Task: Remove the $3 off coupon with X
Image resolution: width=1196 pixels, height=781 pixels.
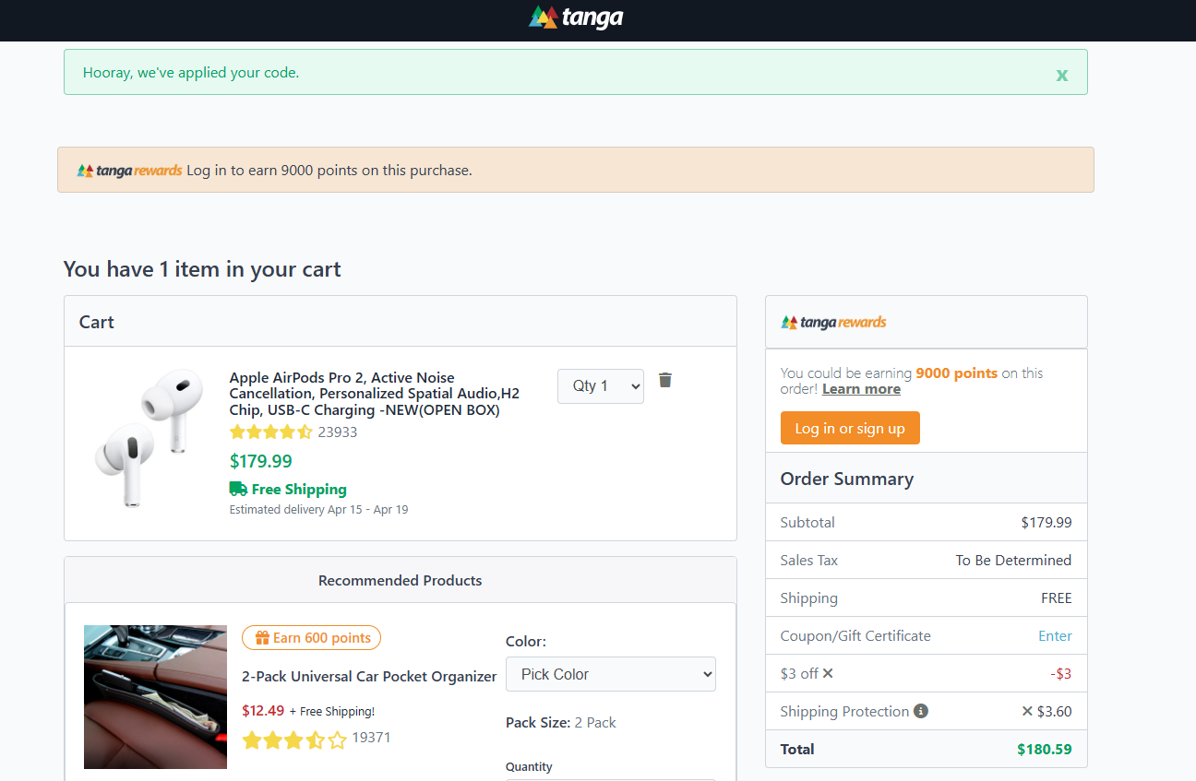Action: click(x=828, y=673)
